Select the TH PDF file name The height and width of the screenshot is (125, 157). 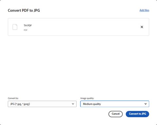[x=28, y=25]
